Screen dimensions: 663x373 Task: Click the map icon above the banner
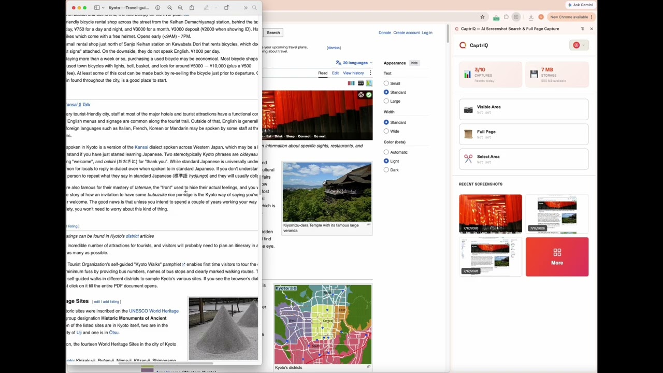coord(369,83)
